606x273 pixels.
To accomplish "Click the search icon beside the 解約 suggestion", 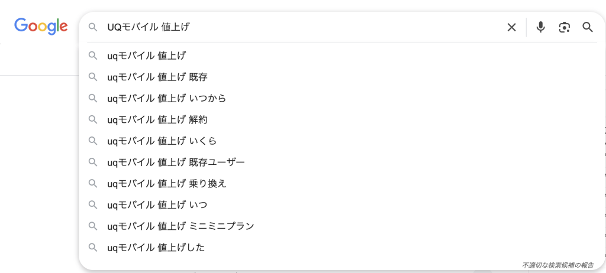I will coord(93,119).
